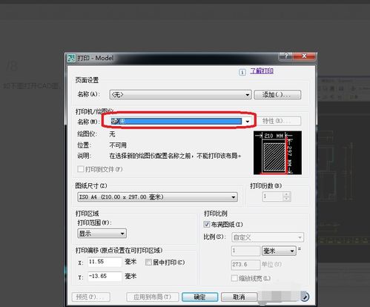Click the 预览(P) button

coord(91,297)
